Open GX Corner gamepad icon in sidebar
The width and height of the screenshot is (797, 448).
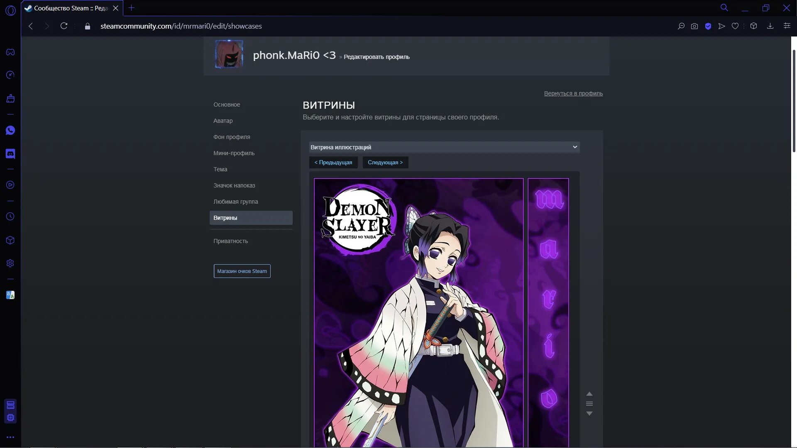(x=10, y=52)
